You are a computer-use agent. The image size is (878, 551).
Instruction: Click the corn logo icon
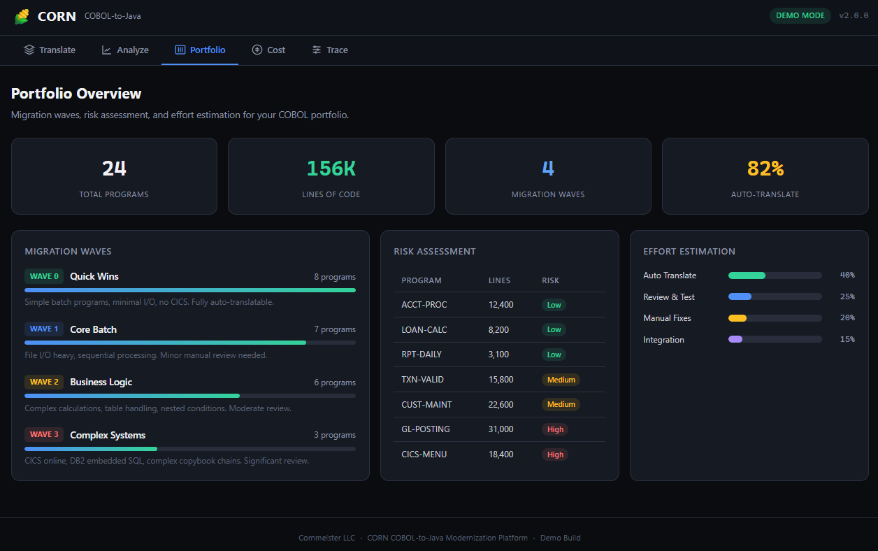pyautogui.click(x=22, y=16)
